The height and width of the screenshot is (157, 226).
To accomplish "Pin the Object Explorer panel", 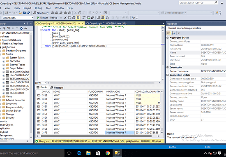I will pos(28,23).
